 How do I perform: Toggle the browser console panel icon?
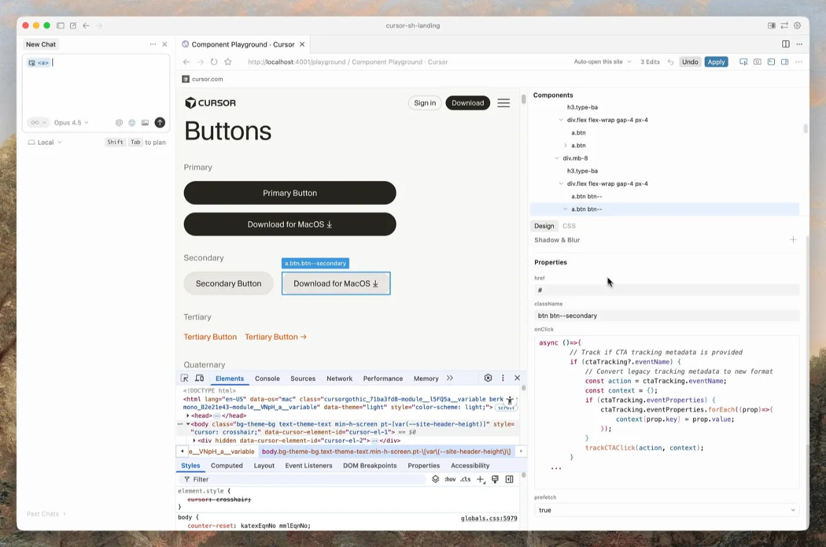click(771, 62)
